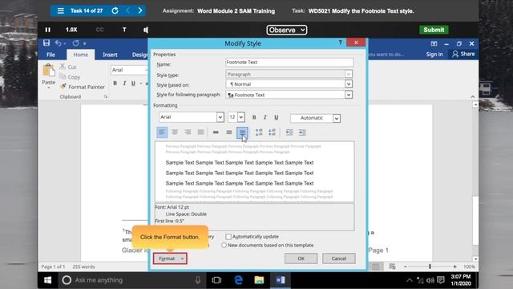513x289 pixels.
Task: Open the File tab
Action: point(50,55)
